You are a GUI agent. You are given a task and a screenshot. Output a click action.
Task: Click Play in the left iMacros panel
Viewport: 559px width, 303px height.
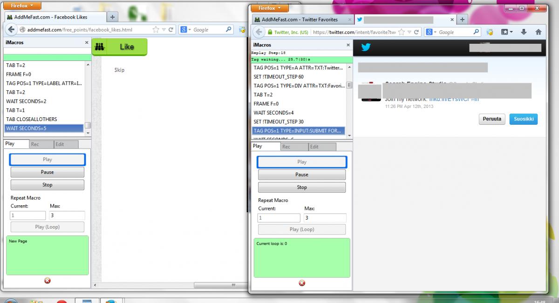click(x=47, y=159)
